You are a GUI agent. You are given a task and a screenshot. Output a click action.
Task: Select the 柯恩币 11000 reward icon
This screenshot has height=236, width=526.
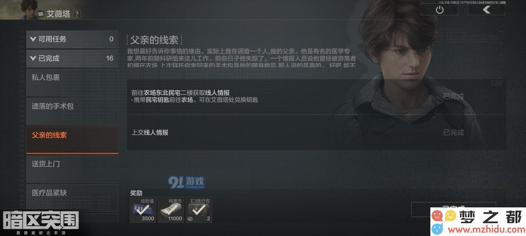point(171,210)
